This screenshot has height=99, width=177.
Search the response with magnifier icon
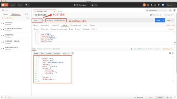tap(173, 53)
